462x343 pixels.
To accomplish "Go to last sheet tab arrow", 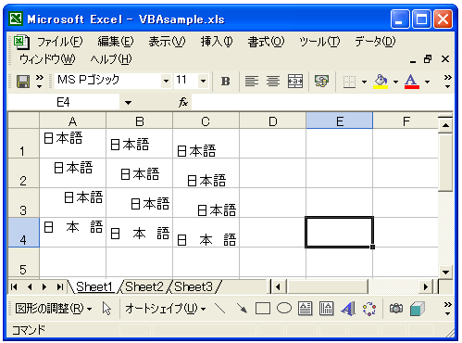I will 60,287.
